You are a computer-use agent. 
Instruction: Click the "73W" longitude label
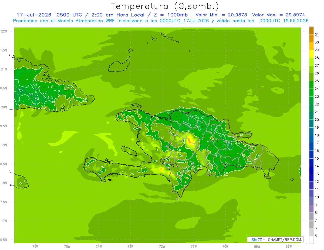tap(130, 246)
